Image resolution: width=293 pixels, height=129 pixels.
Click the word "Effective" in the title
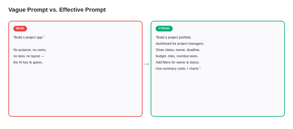pos(71,10)
